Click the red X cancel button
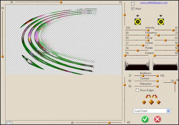The width and height of the screenshot is (179, 125). point(157,119)
